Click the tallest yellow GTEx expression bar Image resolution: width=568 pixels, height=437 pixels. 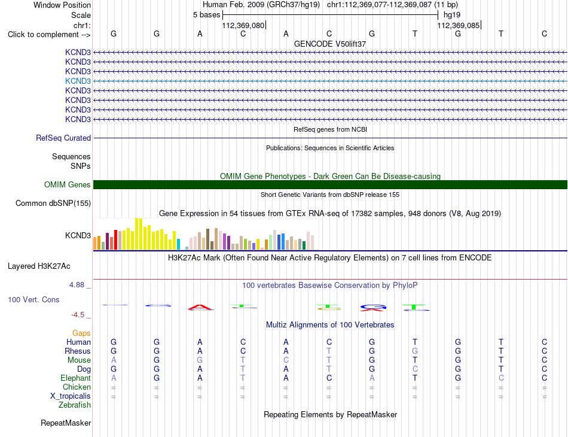(x=137, y=233)
